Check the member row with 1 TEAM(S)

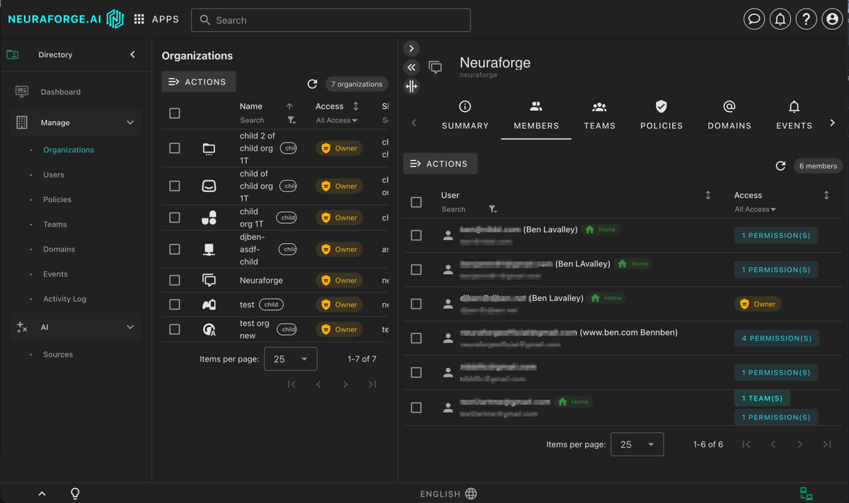(x=416, y=408)
